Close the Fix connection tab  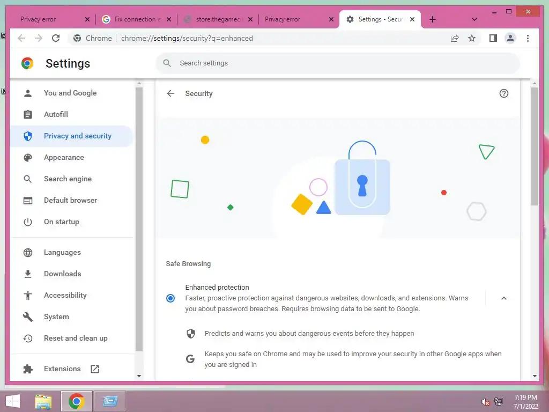tap(169, 19)
